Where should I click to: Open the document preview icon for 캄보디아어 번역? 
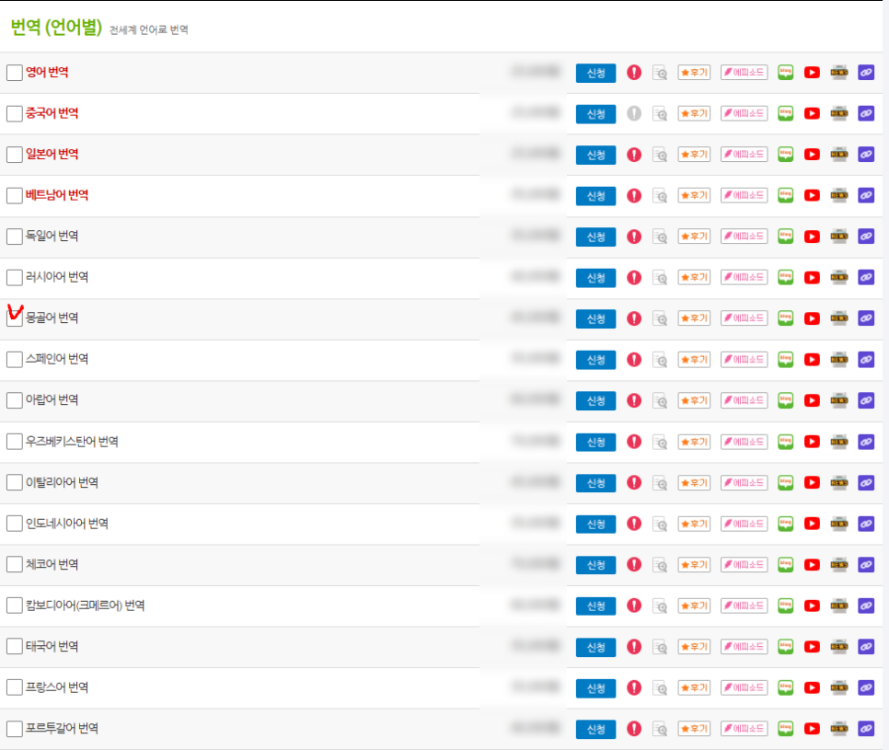[660, 606]
